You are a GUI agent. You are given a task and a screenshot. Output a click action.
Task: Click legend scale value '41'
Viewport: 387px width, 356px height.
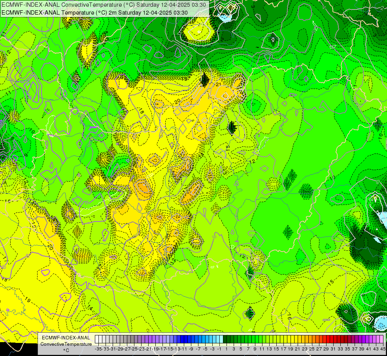pyautogui.click(x=369, y=349)
